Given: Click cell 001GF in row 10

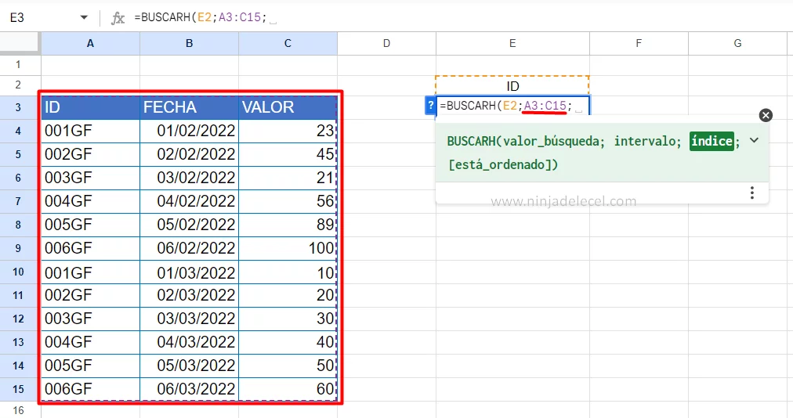Looking at the screenshot, I should point(91,272).
